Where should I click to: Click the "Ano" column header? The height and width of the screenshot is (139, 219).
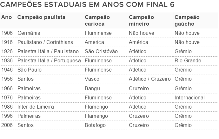point(6,17)
